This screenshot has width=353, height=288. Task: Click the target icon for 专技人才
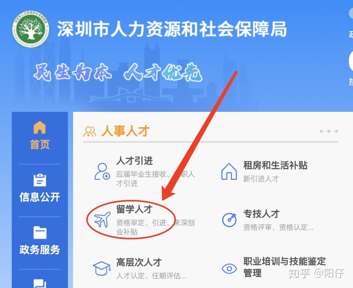pos(229,220)
